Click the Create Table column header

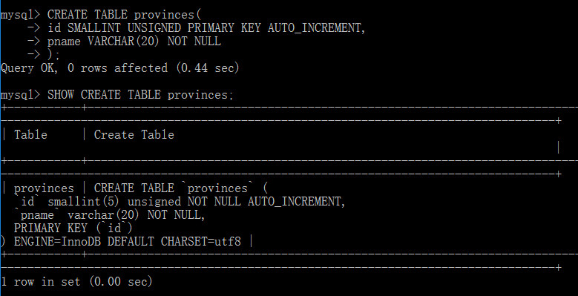134,134
